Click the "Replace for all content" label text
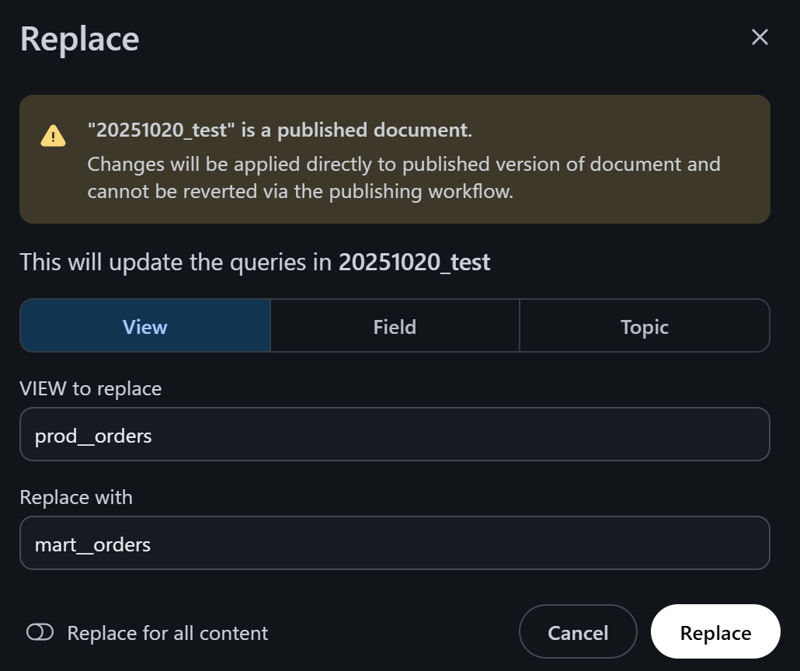The image size is (800, 671). coord(167,633)
